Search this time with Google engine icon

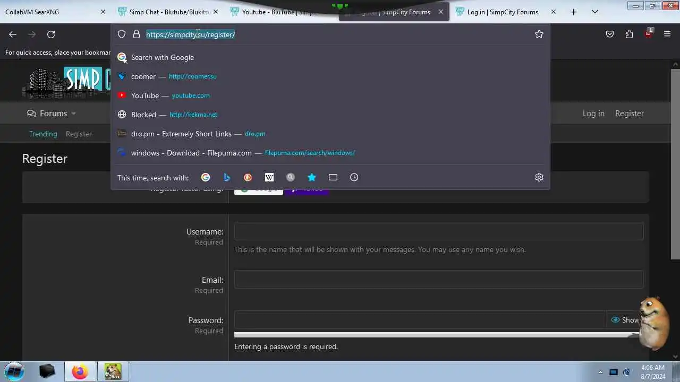(206, 177)
